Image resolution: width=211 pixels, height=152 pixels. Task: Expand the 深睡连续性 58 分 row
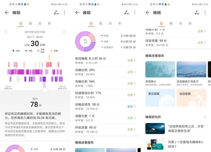(105, 107)
